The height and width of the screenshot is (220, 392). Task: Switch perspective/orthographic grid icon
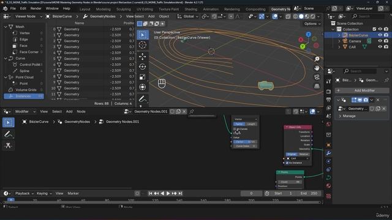[317, 86]
